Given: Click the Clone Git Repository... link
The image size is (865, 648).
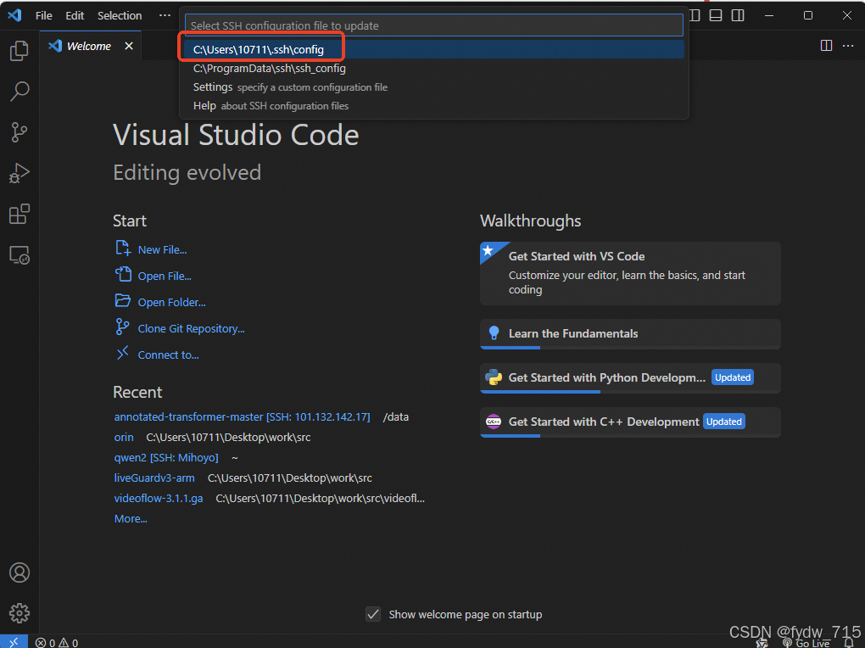Looking at the screenshot, I should click(192, 328).
